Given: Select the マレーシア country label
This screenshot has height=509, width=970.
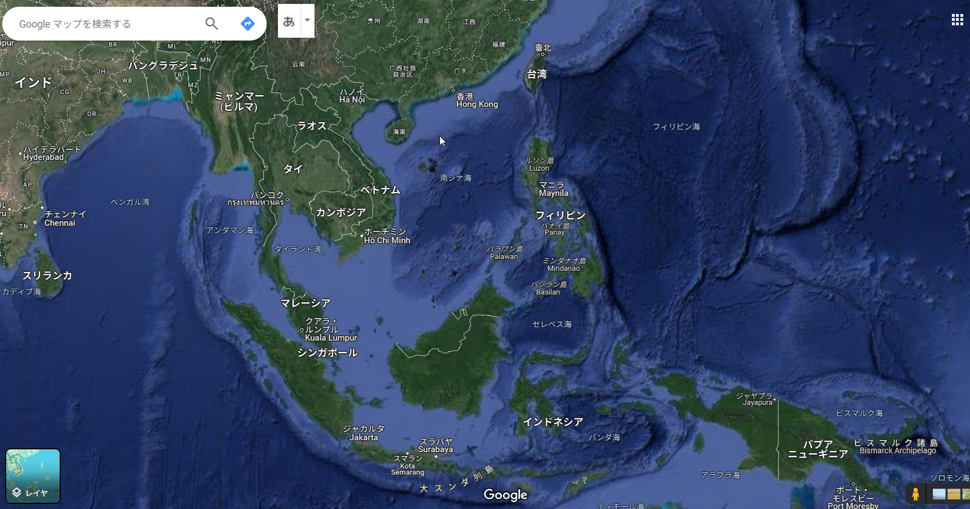Looking at the screenshot, I should tap(306, 303).
